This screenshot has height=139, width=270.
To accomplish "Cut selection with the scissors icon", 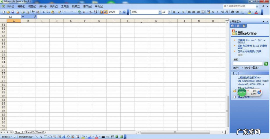I will (x=43, y=12).
